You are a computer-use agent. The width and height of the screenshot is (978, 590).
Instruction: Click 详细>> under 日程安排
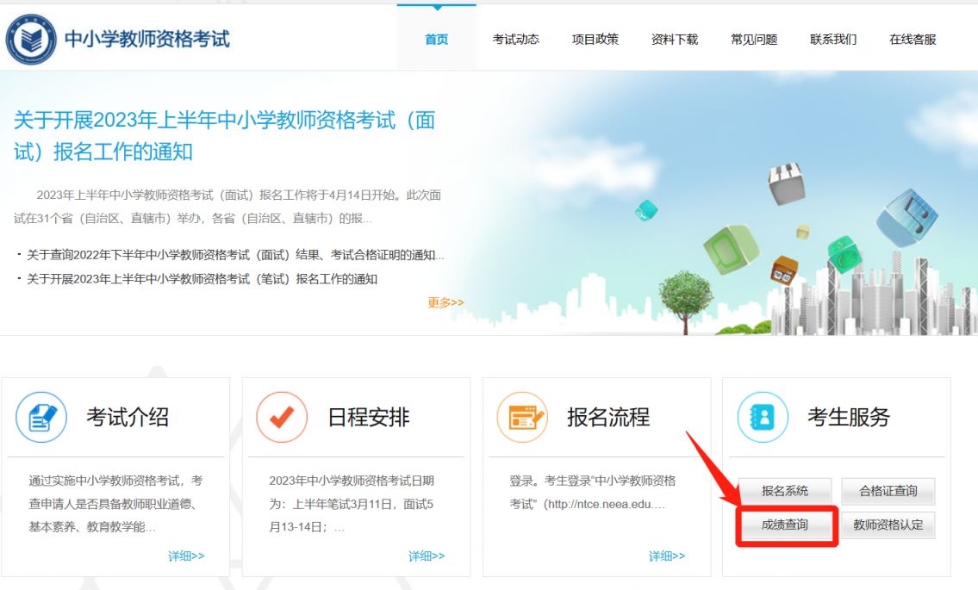tap(427, 556)
